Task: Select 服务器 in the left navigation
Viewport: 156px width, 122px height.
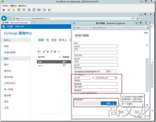Action: (16, 95)
